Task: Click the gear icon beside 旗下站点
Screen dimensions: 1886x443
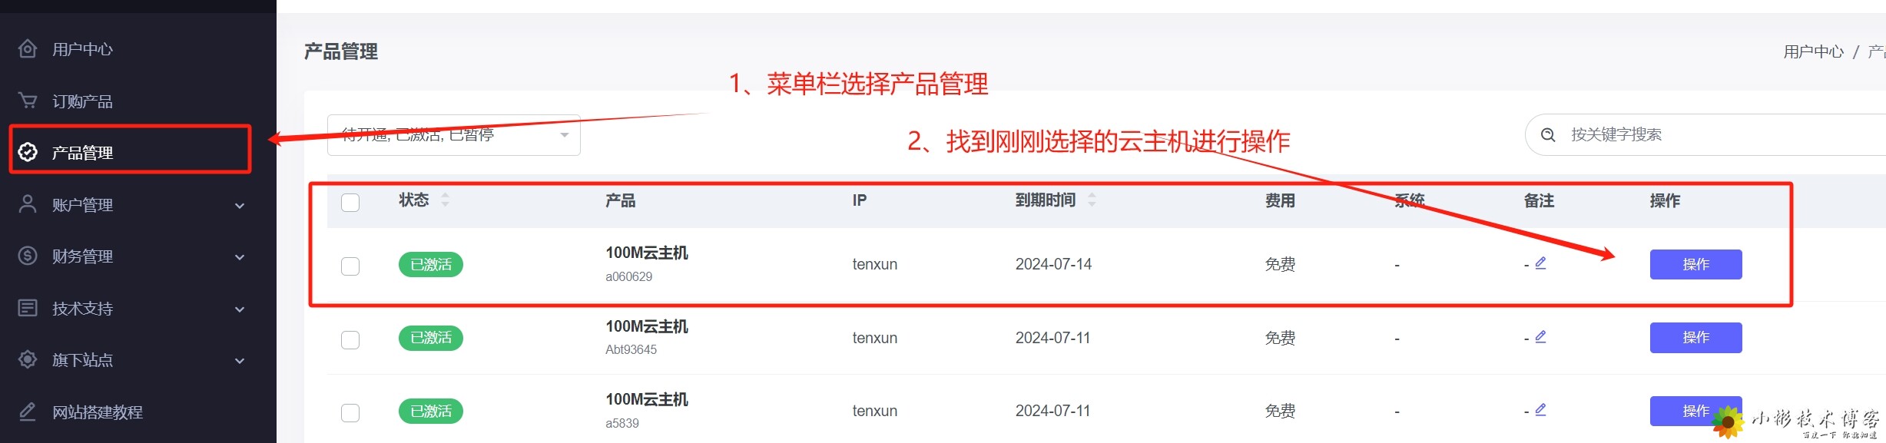Action: (x=28, y=359)
